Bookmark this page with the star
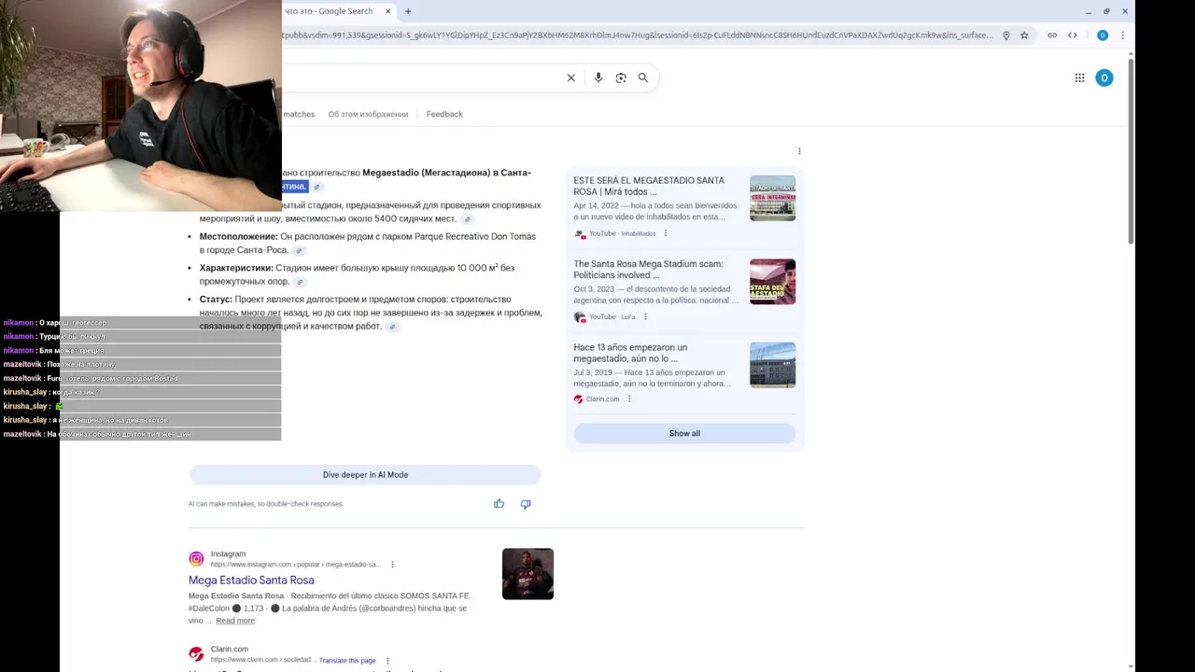This screenshot has height=672, width=1195. [1024, 35]
